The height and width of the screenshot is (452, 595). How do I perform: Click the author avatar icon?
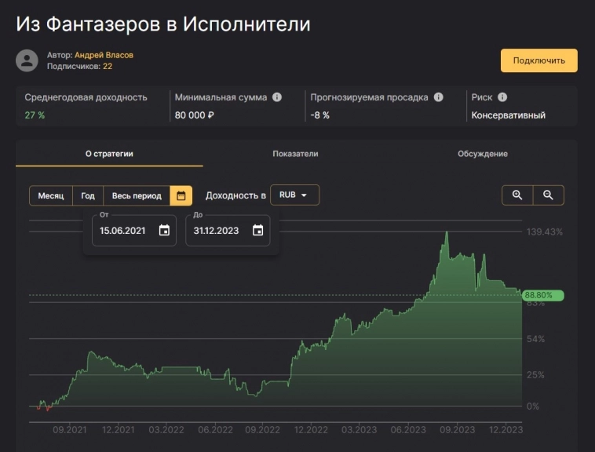[x=27, y=60]
